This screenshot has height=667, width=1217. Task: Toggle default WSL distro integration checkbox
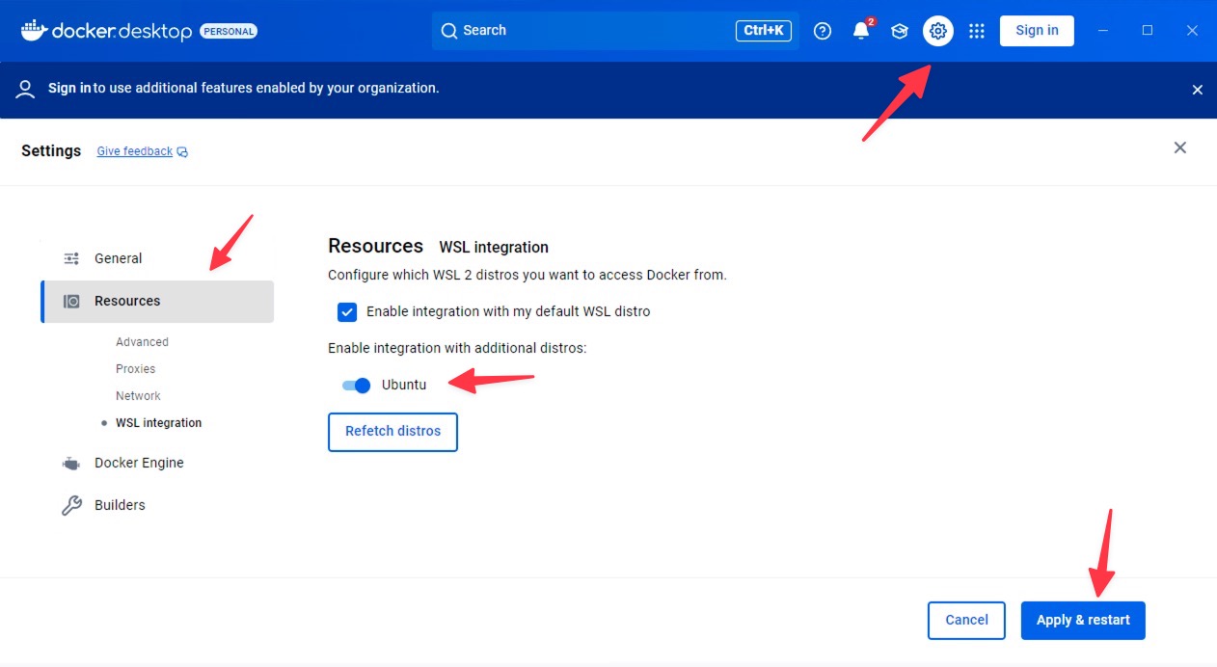(x=347, y=311)
